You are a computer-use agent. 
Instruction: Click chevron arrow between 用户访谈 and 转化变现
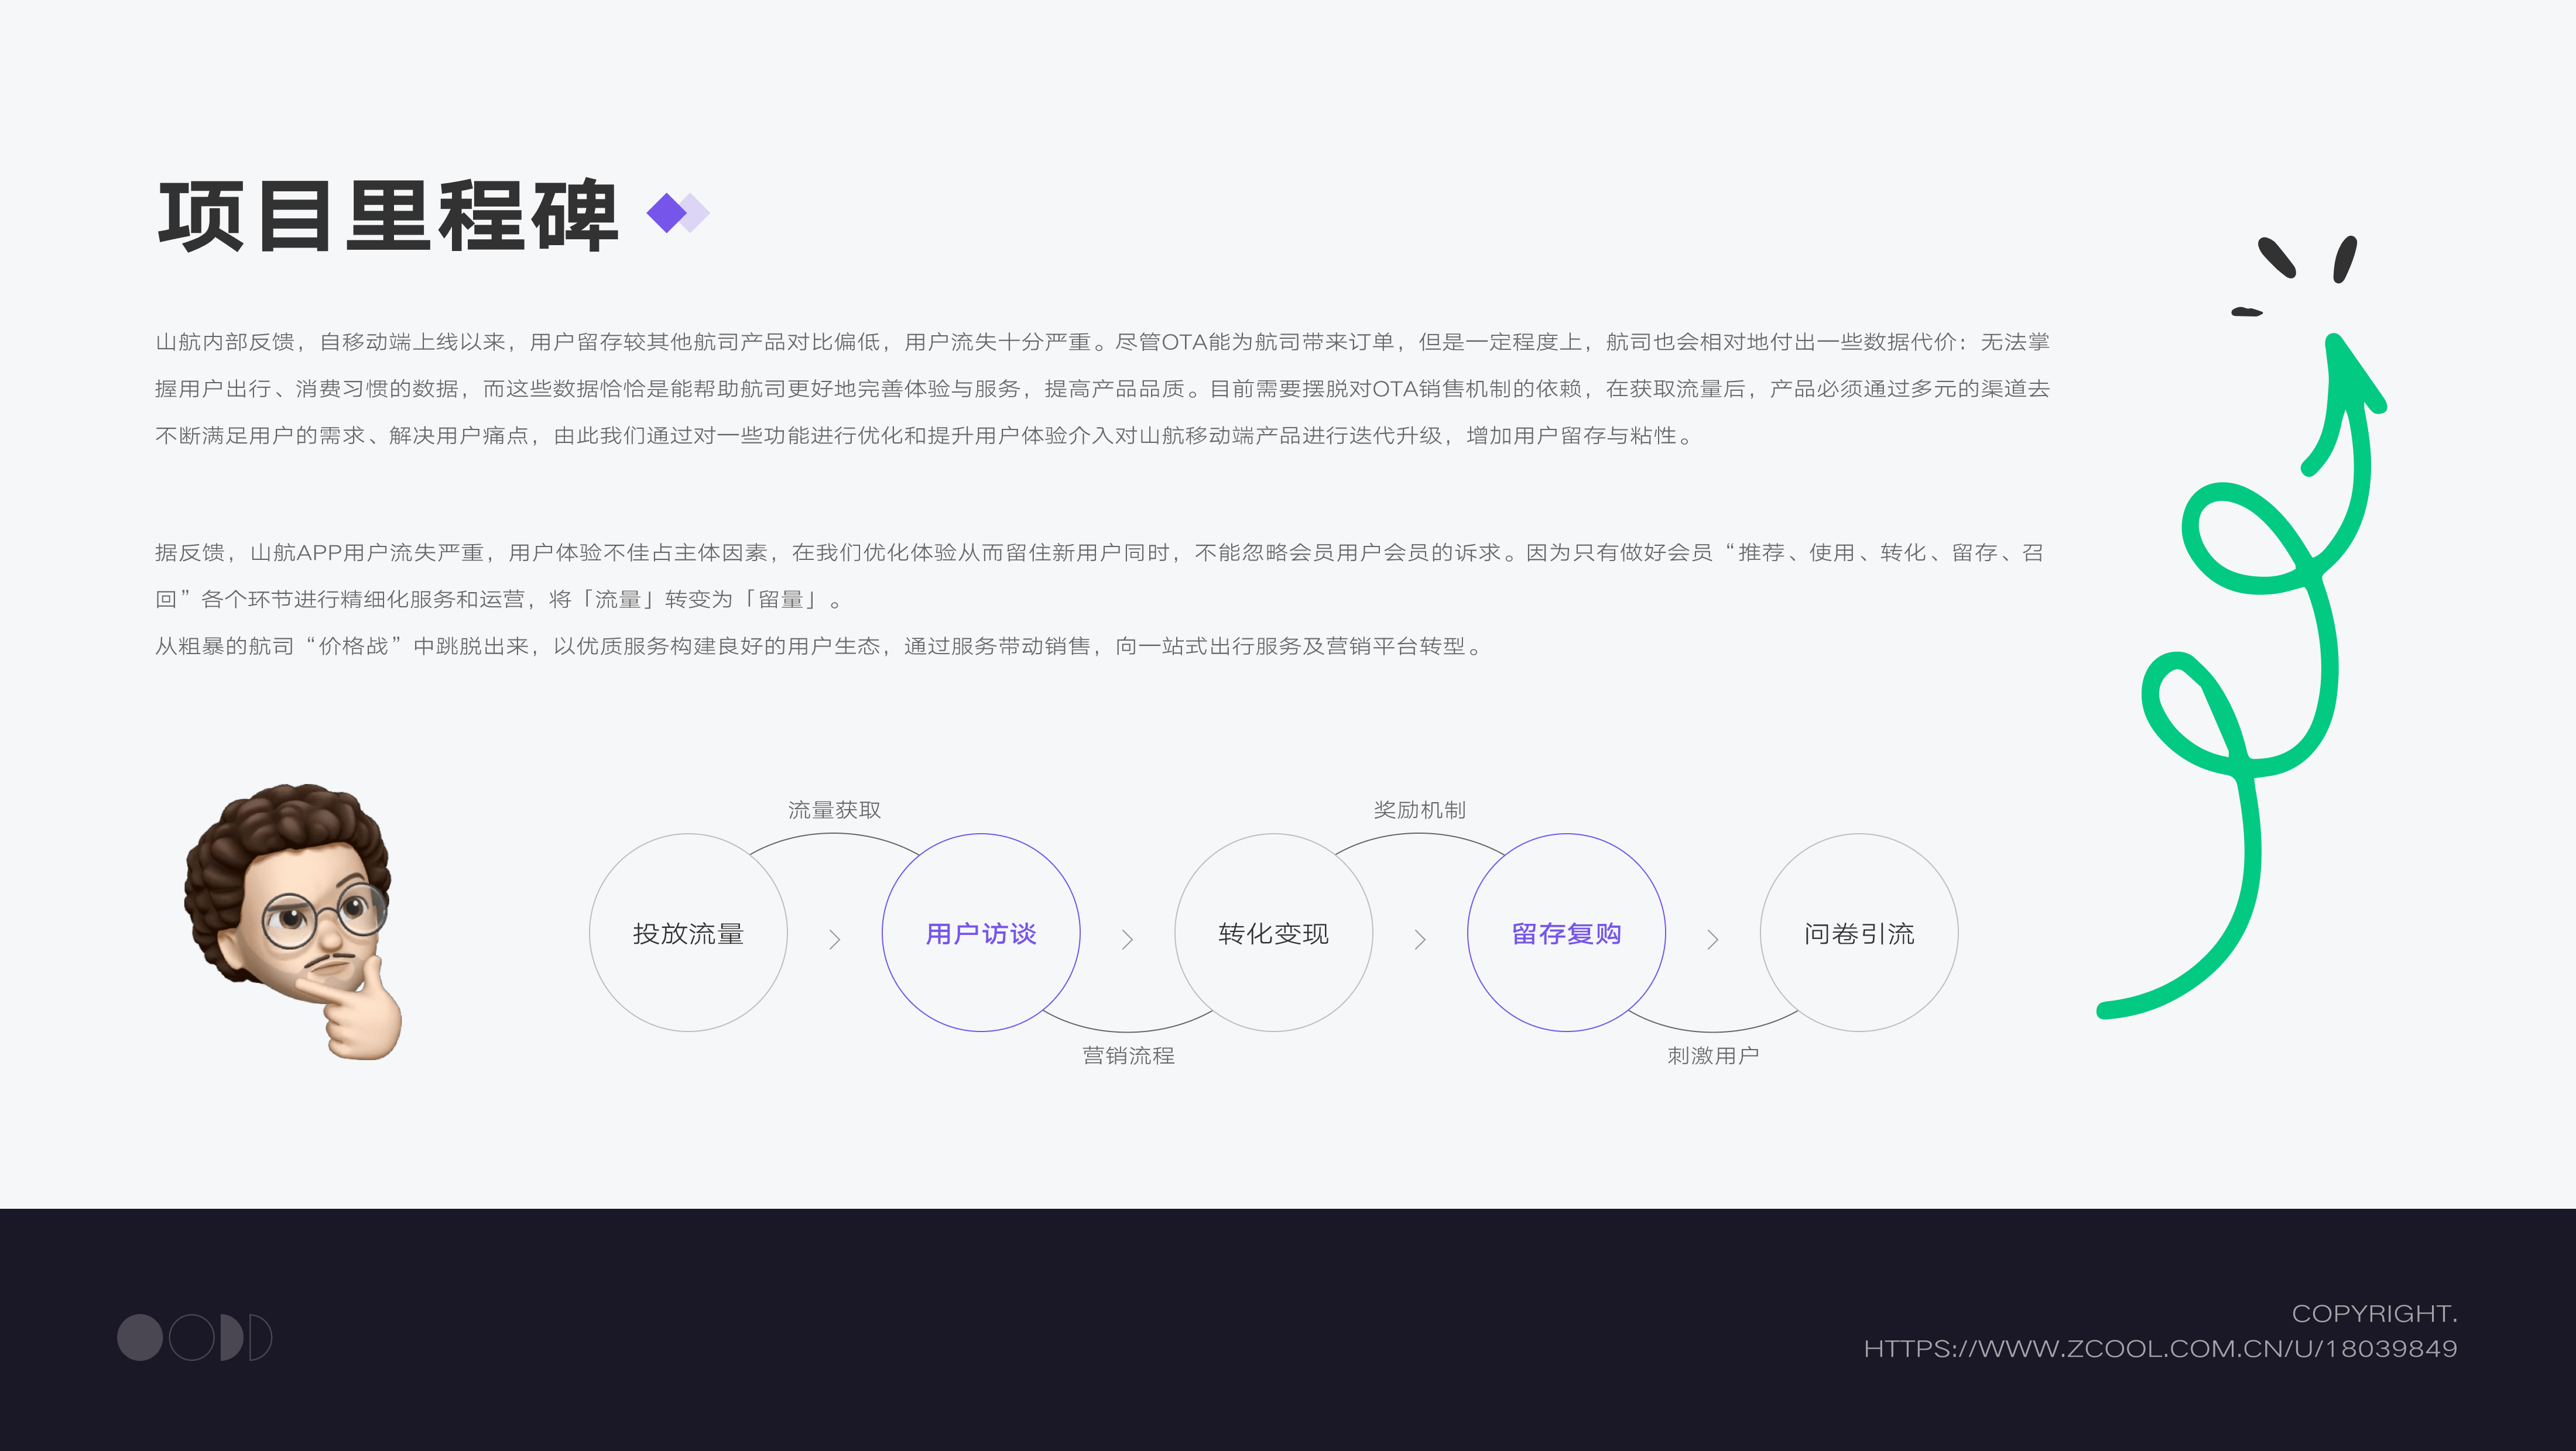click(x=1127, y=940)
